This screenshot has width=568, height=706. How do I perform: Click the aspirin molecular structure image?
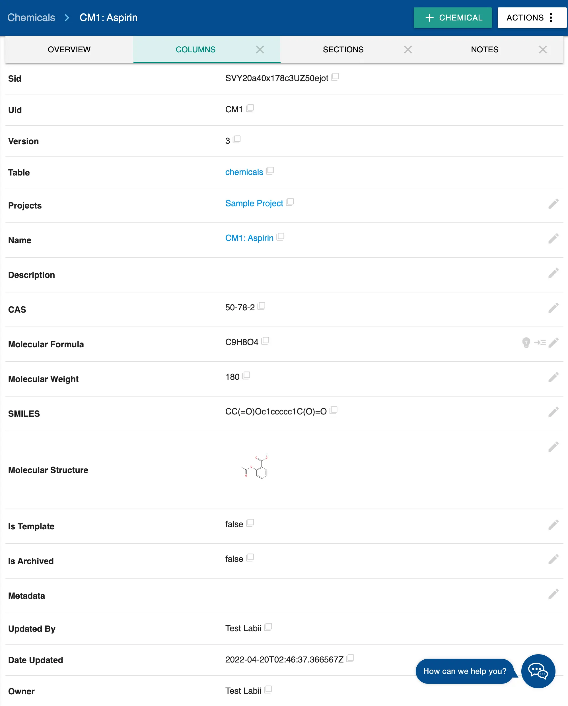click(254, 466)
